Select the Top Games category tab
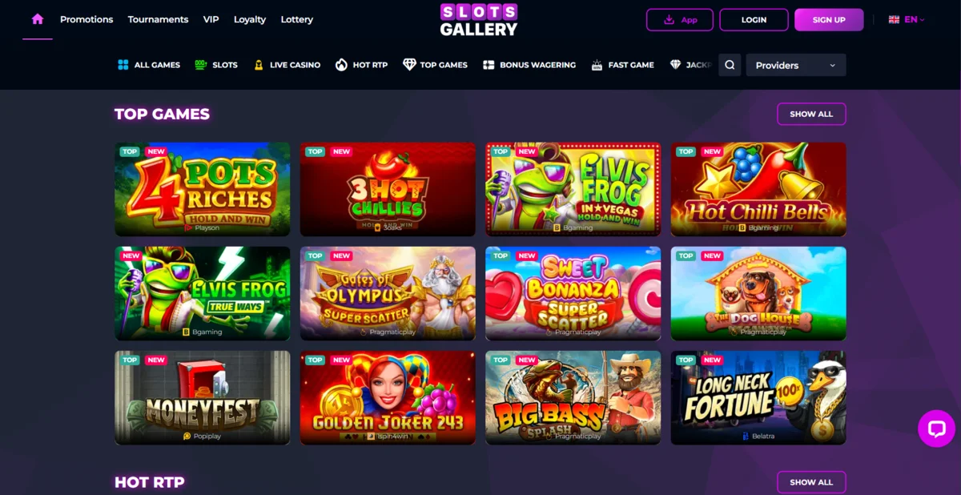This screenshot has width=961, height=495. (x=435, y=65)
